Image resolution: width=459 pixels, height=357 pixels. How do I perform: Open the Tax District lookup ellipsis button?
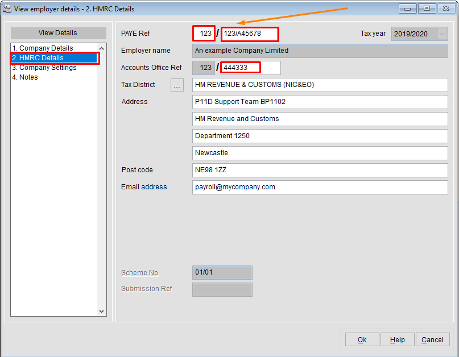(177, 85)
